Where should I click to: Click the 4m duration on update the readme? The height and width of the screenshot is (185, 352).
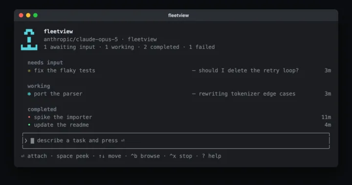pos(328,125)
